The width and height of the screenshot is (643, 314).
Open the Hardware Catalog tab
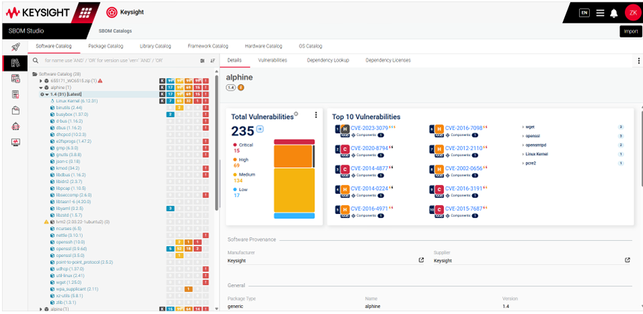pos(264,46)
